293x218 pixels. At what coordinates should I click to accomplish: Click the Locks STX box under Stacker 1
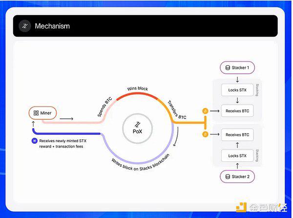pos(237,90)
